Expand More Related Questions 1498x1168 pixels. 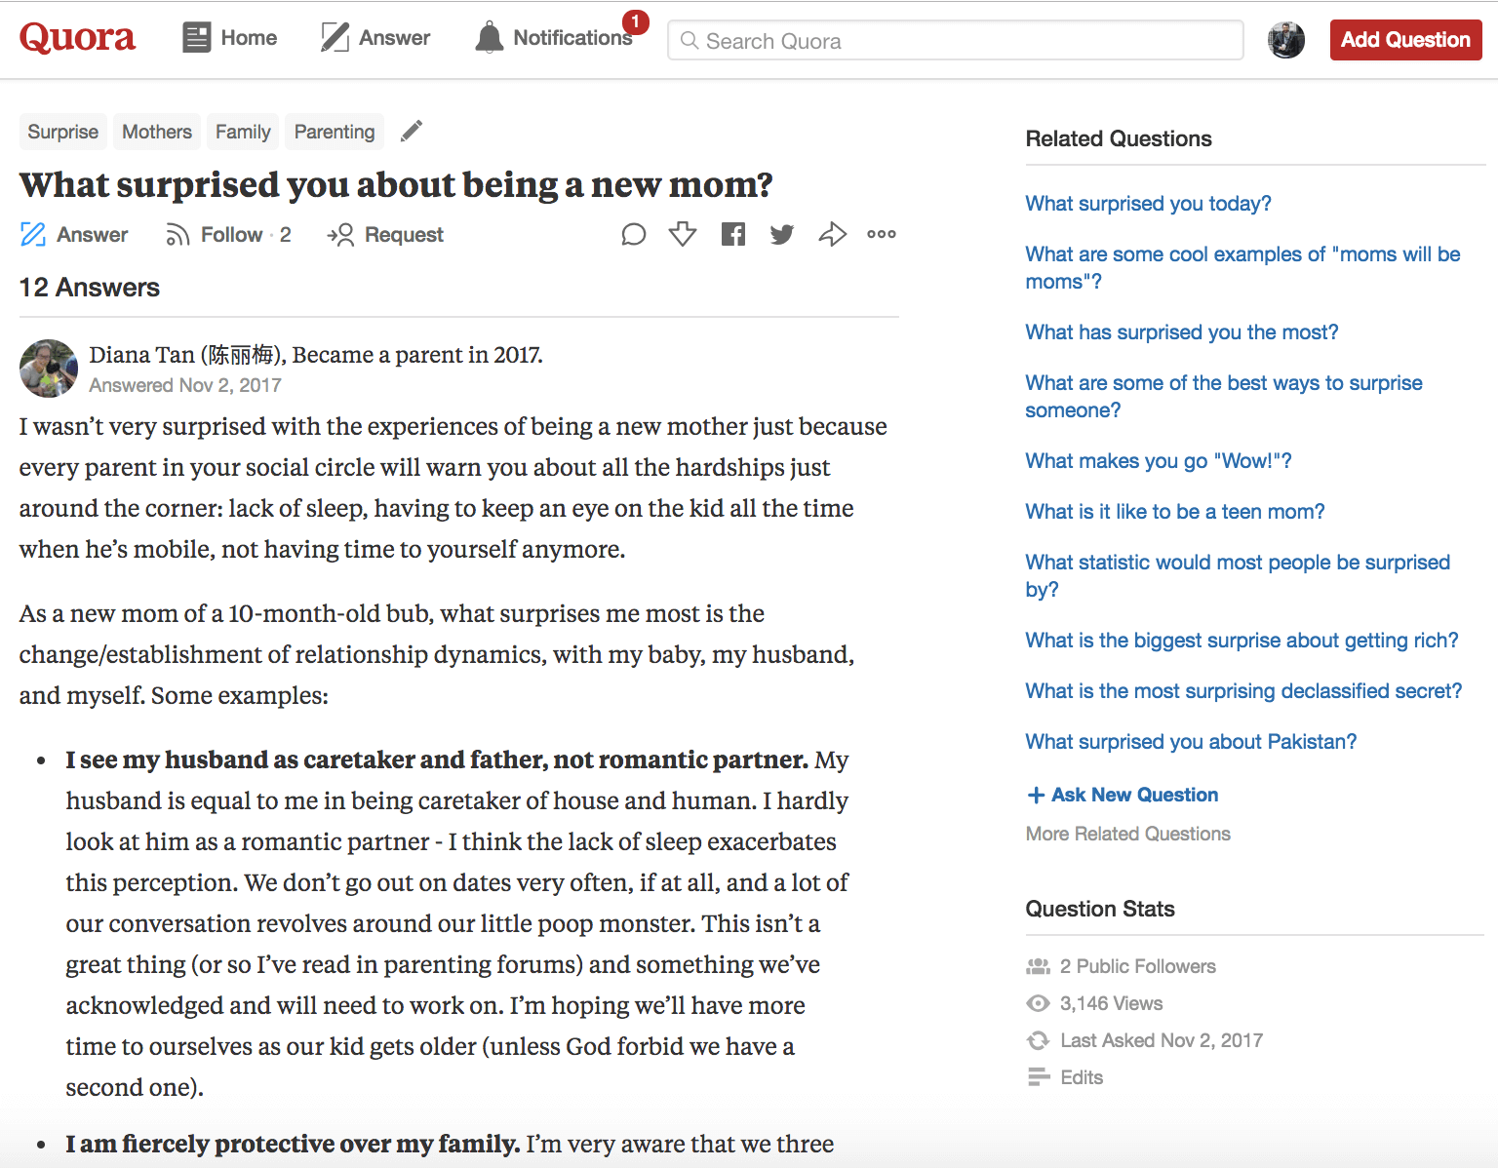[x=1128, y=834]
